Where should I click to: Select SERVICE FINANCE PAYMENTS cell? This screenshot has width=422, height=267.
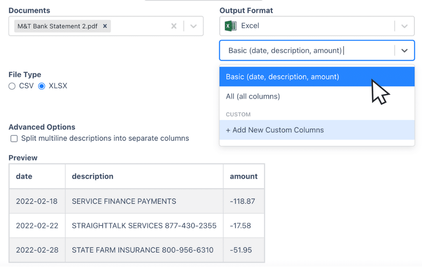[144, 201]
